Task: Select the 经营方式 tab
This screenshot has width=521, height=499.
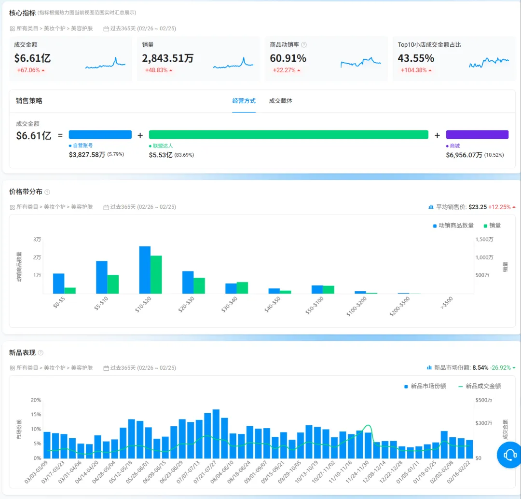Action: pos(244,101)
